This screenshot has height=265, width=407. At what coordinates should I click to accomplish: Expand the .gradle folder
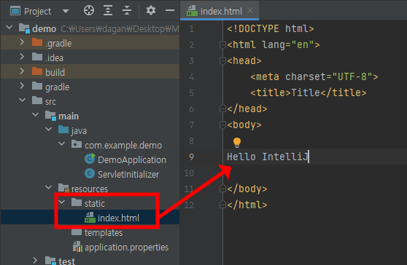click(22, 42)
